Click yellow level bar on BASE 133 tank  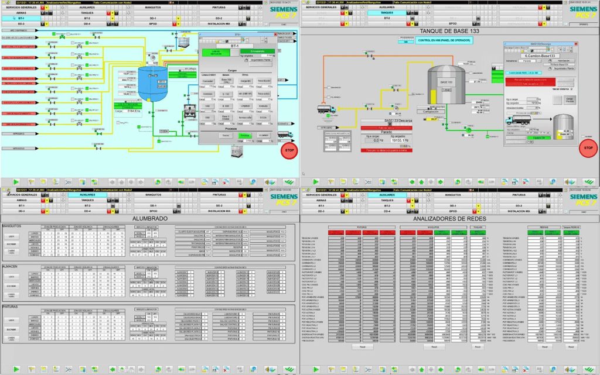pos(433,97)
